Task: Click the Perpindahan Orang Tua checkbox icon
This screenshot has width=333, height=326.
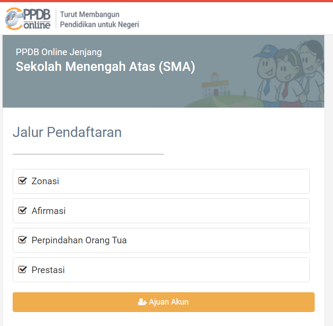Action: coord(22,240)
